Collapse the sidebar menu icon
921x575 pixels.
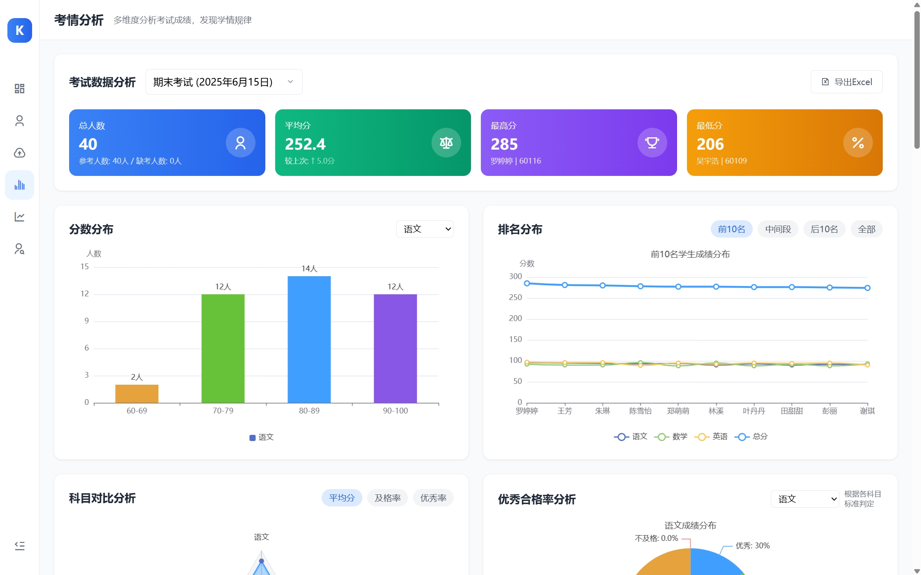tap(19, 546)
